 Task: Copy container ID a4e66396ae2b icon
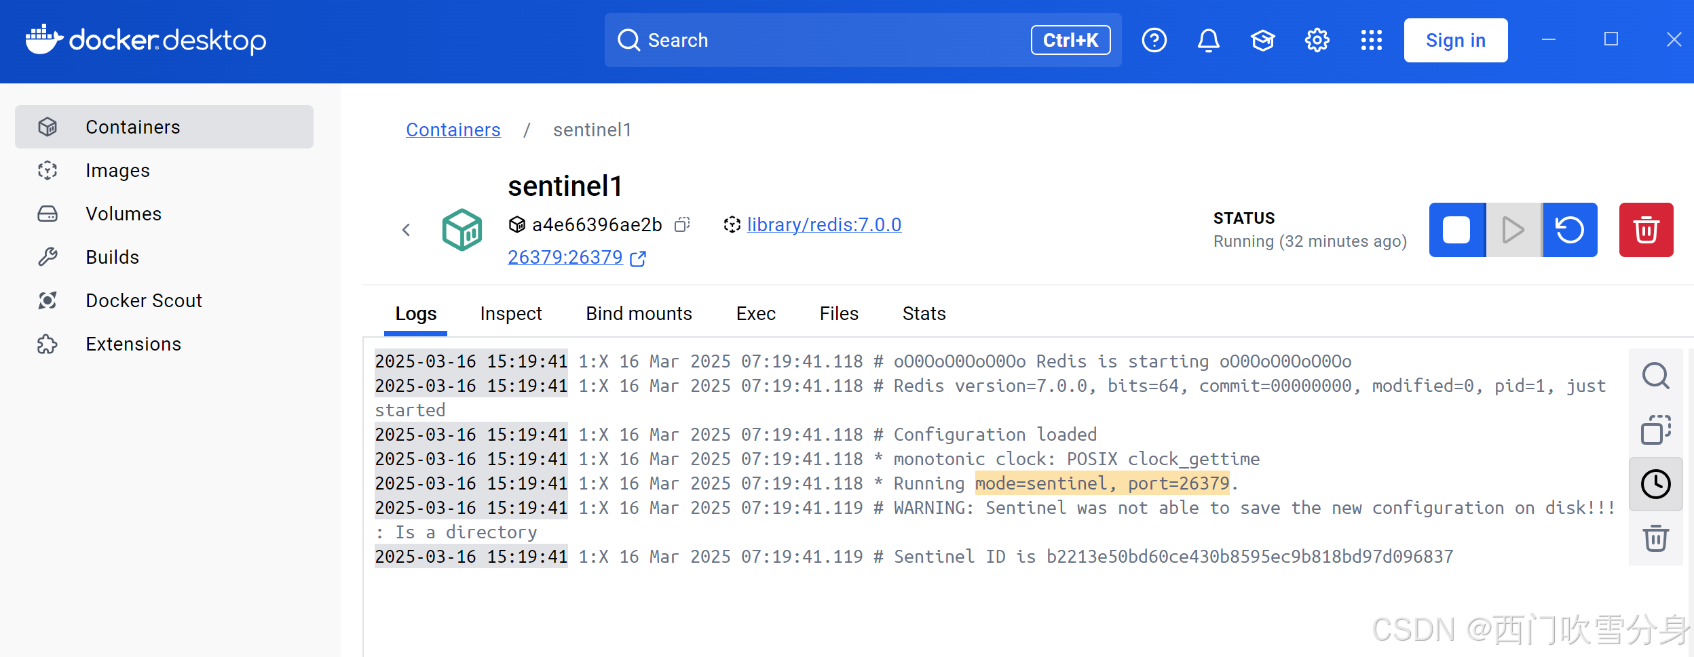(682, 224)
